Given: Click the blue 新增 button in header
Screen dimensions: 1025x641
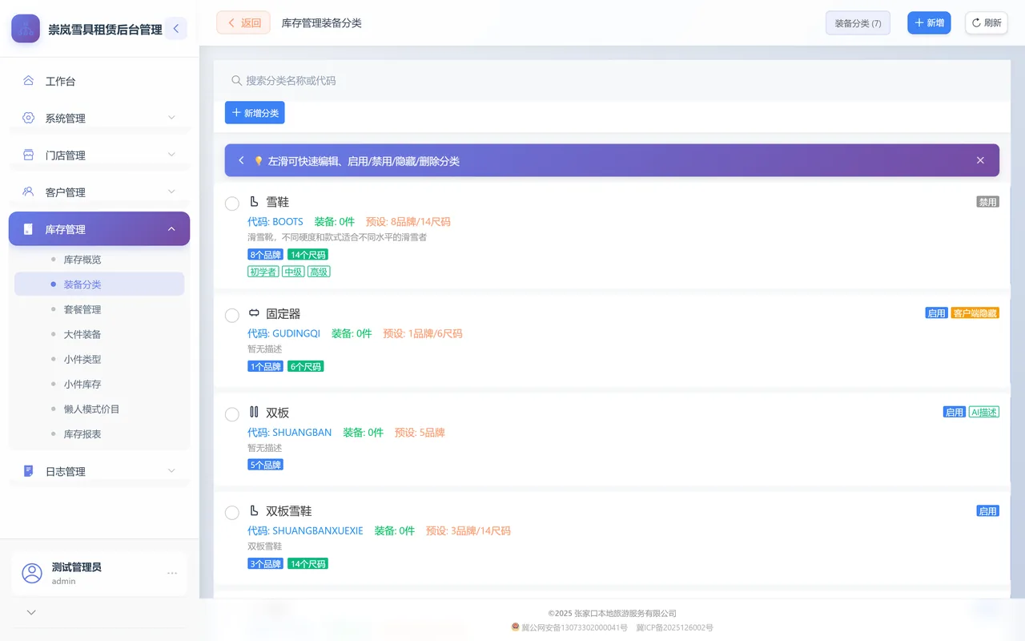Looking at the screenshot, I should (929, 22).
